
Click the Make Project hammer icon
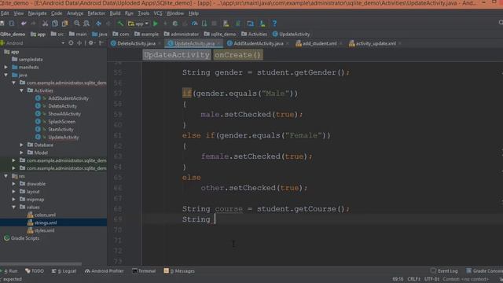tap(120, 24)
